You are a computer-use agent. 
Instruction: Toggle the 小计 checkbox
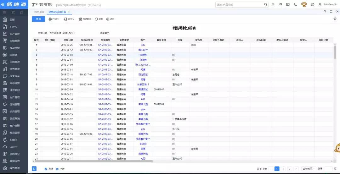tap(57, 169)
